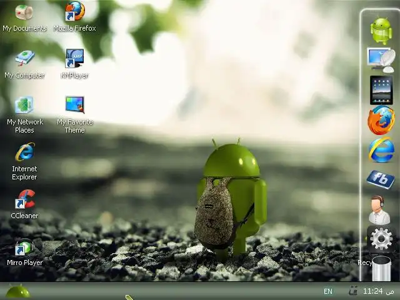Viewport: 400px width, 300px height.
Task: Click the 11:24 taskbar clock
Action: click(372, 291)
